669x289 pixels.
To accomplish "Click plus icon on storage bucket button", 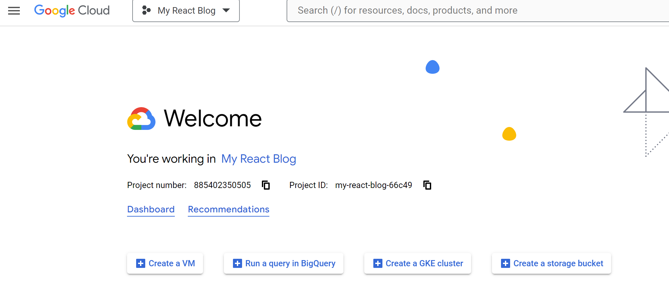I will pos(506,263).
